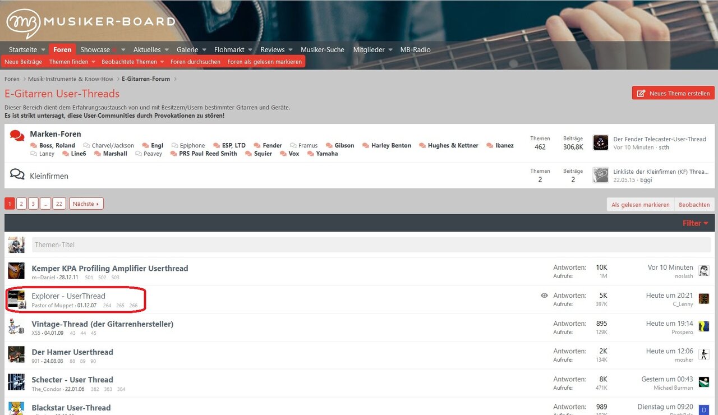The image size is (718, 415).
Task: Open the Musiker-Board logo home link
Action: click(x=90, y=23)
